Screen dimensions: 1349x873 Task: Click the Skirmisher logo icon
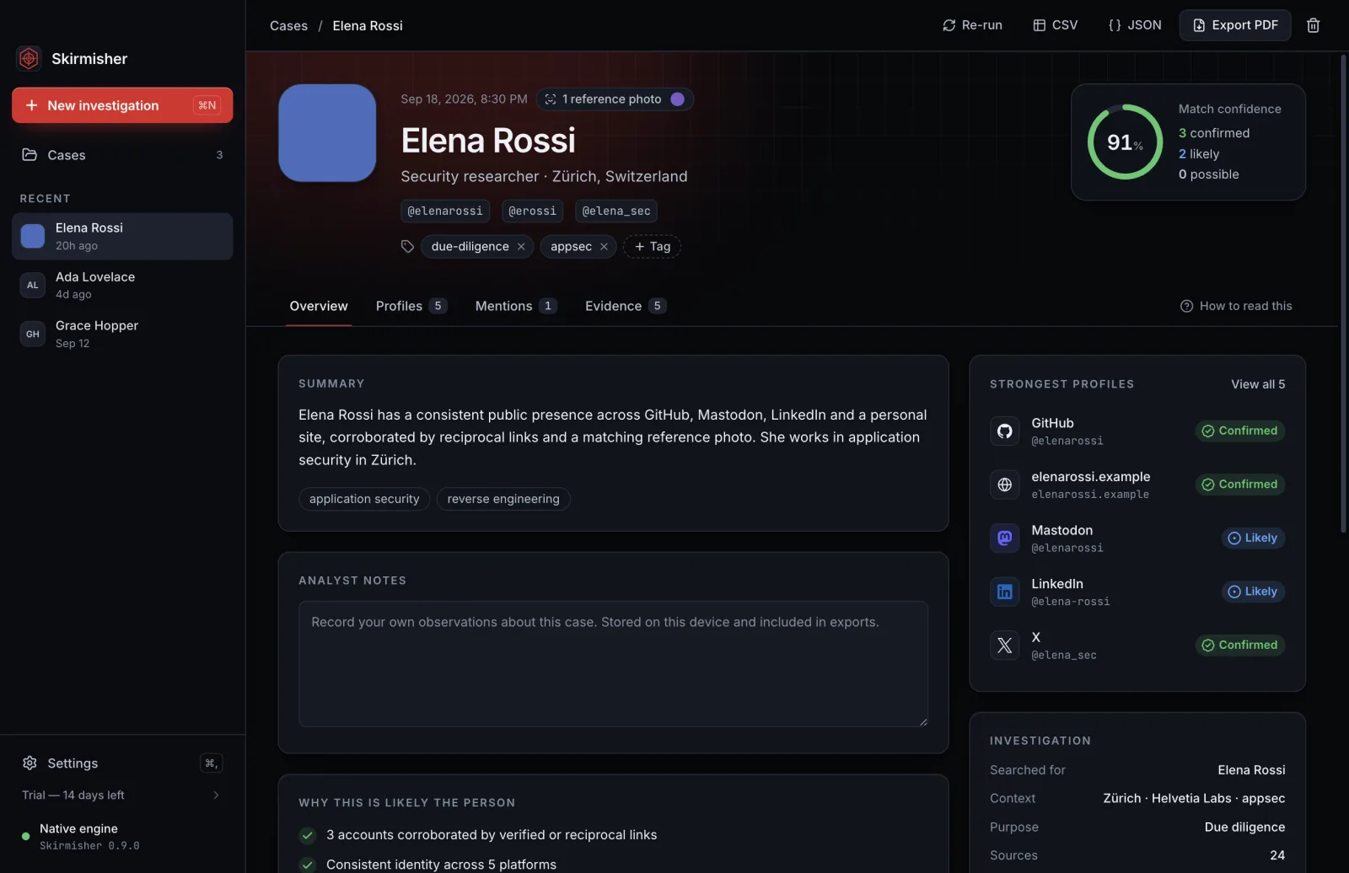click(x=29, y=58)
